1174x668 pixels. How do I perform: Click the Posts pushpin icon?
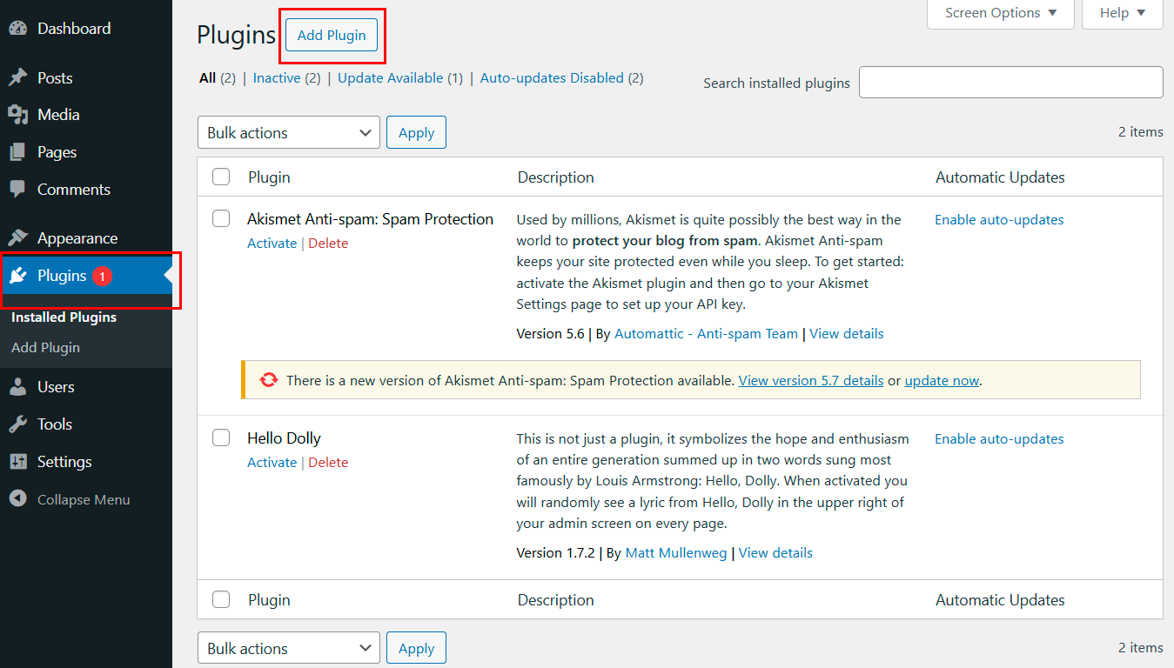point(17,78)
